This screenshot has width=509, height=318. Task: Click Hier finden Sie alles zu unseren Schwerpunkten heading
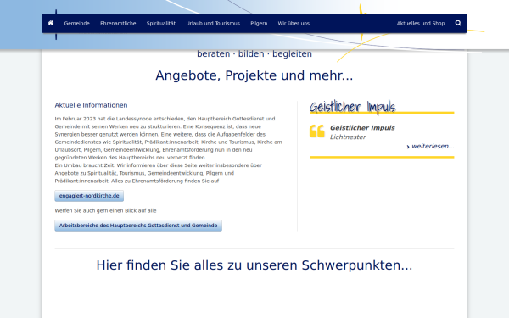[x=255, y=265]
